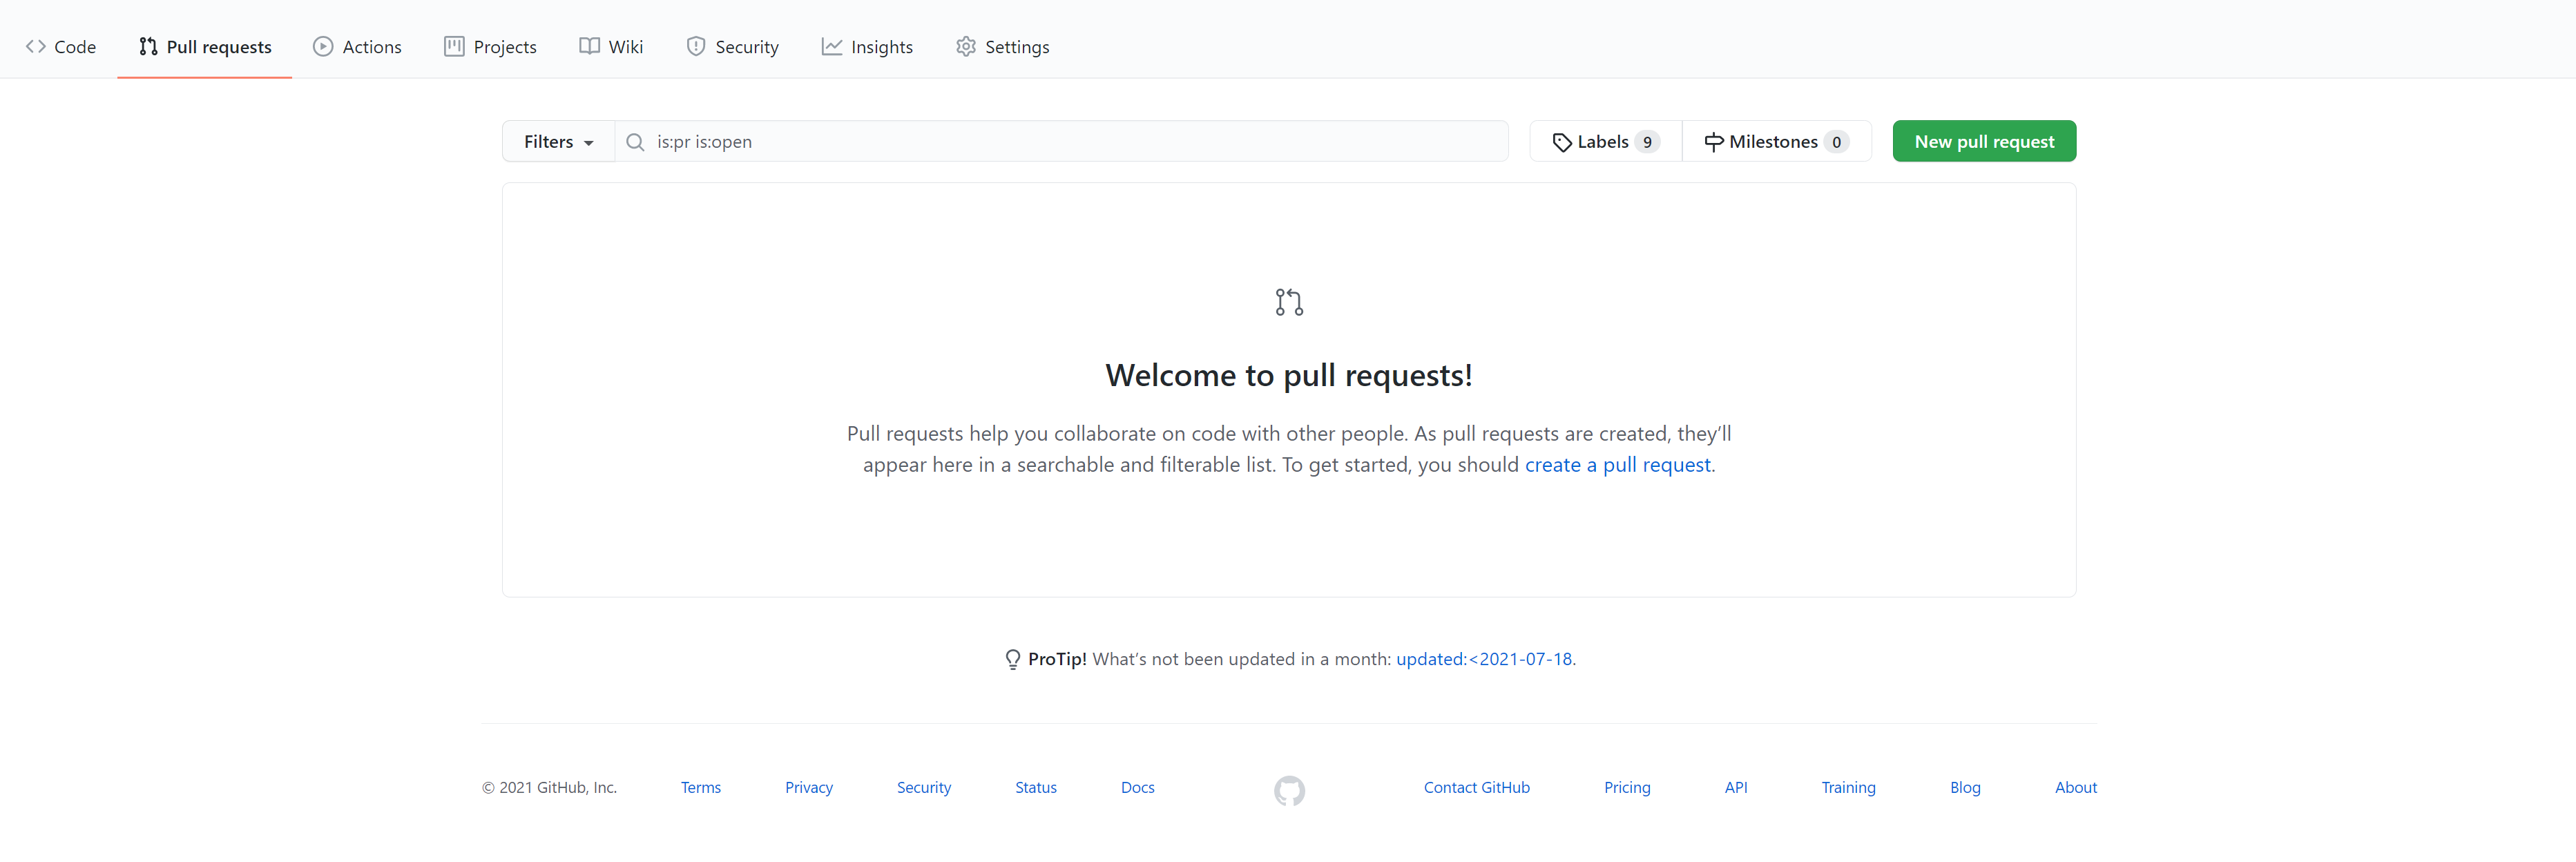The height and width of the screenshot is (862, 2576).
Task: Go to the Wiki tab
Action: [x=611, y=47]
